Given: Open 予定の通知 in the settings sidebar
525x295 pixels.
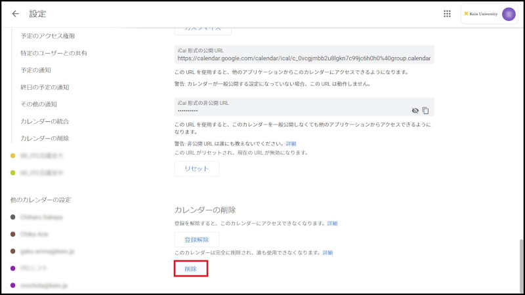Looking at the screenshot, I should 35,70.
